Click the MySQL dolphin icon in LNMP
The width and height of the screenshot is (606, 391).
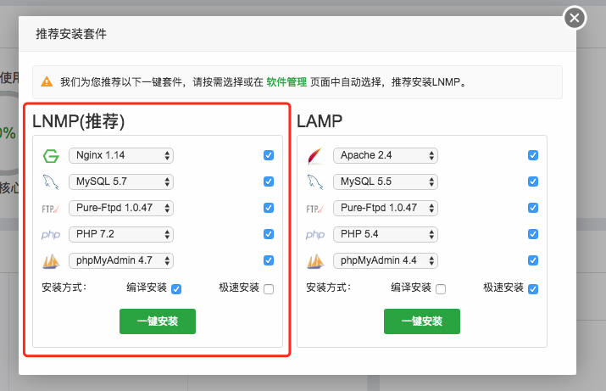51,182
